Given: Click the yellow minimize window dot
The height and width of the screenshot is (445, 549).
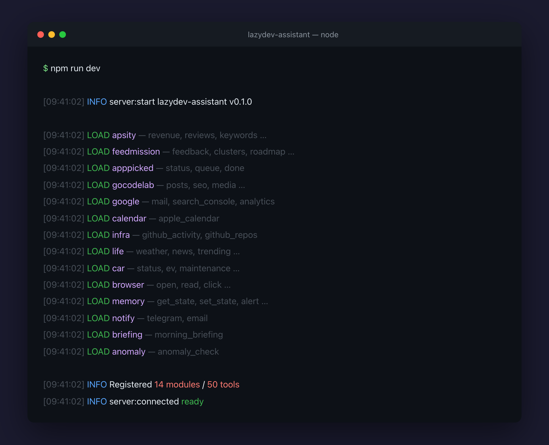Looking at the screenshot, I should tap(52, 35).
